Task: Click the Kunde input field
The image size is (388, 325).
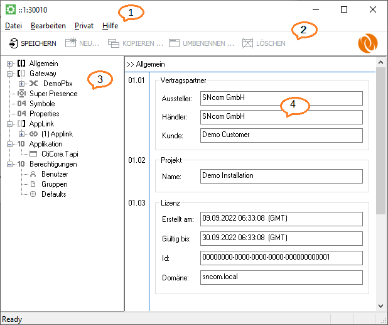Action: [x=281, y=135]
